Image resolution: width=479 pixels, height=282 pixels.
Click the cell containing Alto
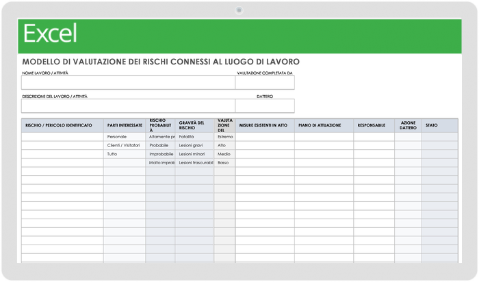point(224,145)
